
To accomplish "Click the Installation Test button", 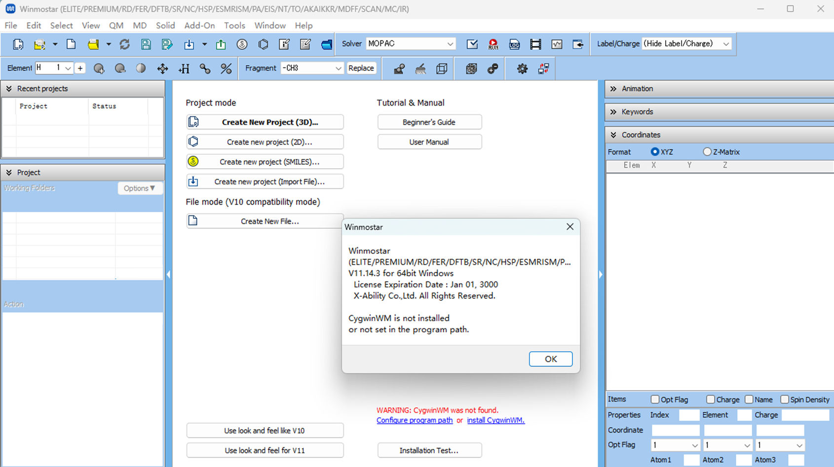I will 429,450.
